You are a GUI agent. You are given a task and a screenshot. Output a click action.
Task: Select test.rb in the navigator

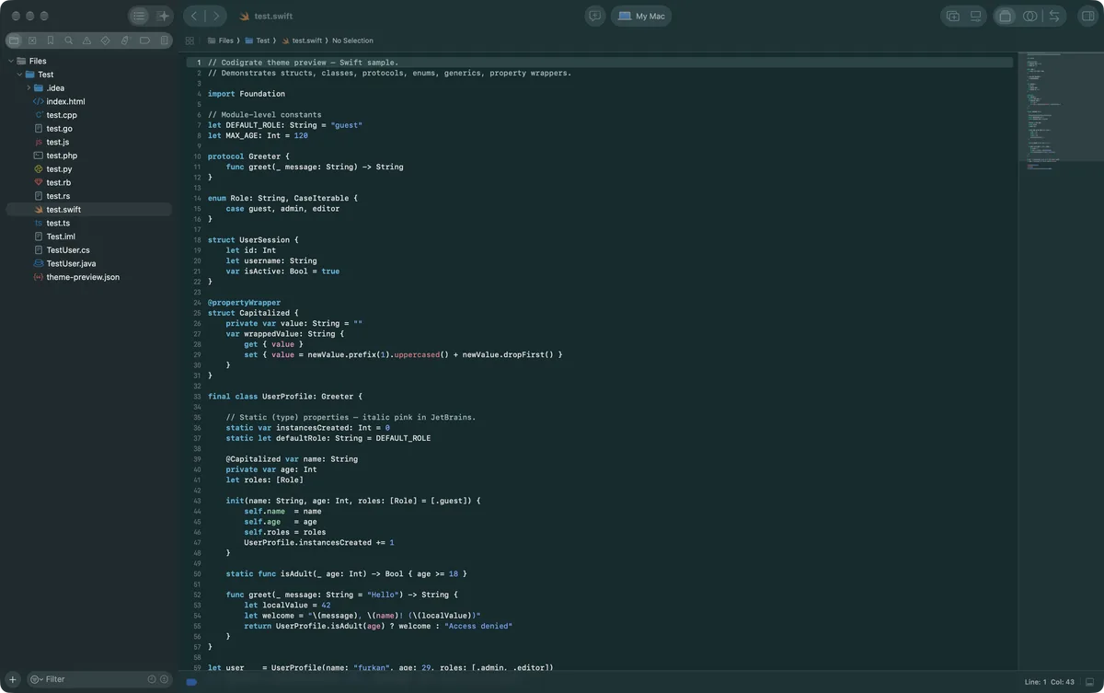click(x=58, y=182)
